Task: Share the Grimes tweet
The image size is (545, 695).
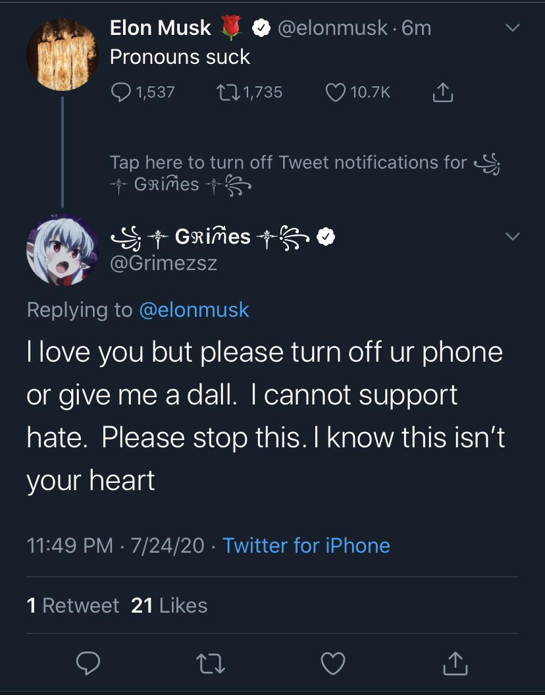Action: (x=455, y=664)
